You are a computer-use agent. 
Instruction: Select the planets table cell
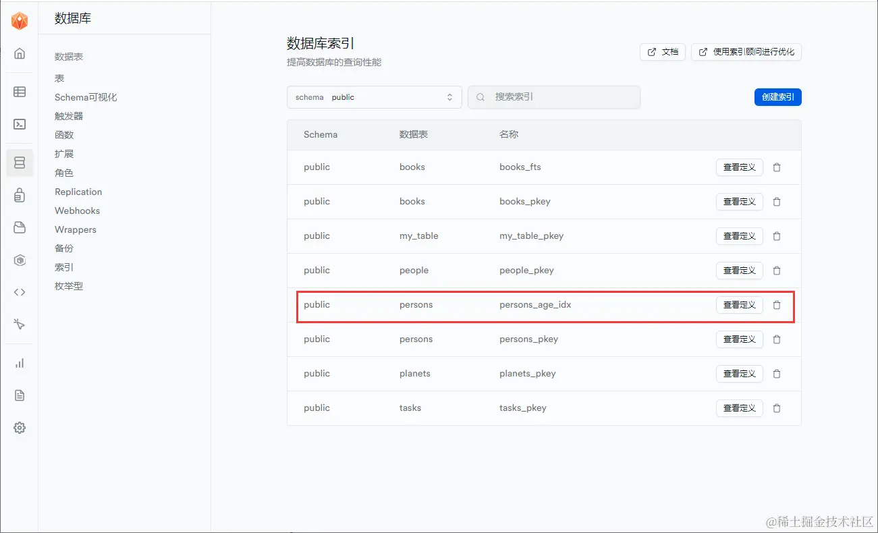tap(415, 374)
